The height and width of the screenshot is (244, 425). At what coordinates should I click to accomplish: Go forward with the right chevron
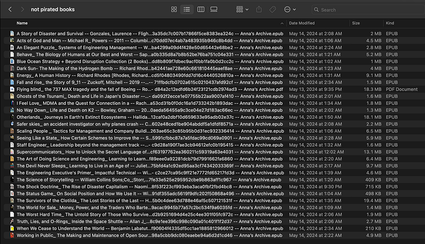pyautogui.click(x=22, y=10)
